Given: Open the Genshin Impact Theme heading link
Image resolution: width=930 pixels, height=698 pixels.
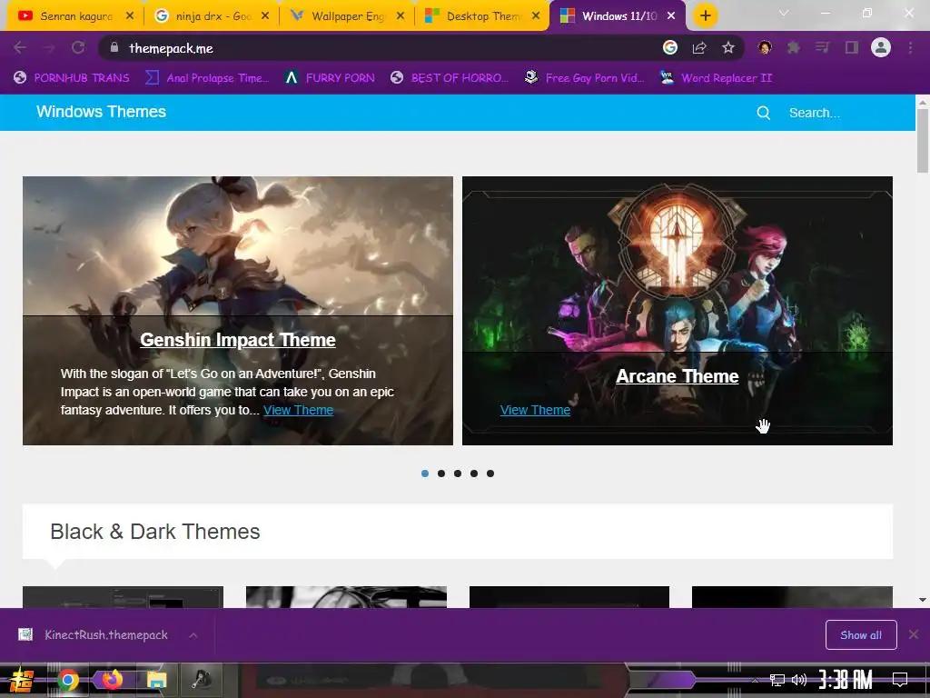Looking at the screenshot, I should (238, 340).
